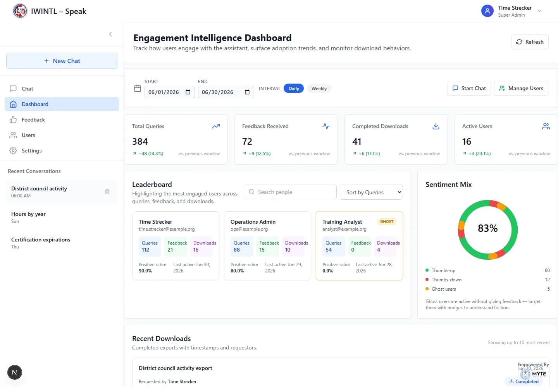Click the 16 Active Users value
558x387 pixels.
coord(467,142)
